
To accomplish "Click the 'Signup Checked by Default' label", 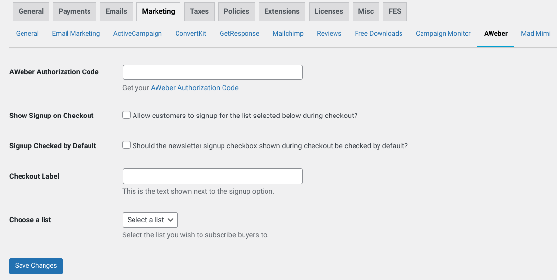I will coord(53,146).
